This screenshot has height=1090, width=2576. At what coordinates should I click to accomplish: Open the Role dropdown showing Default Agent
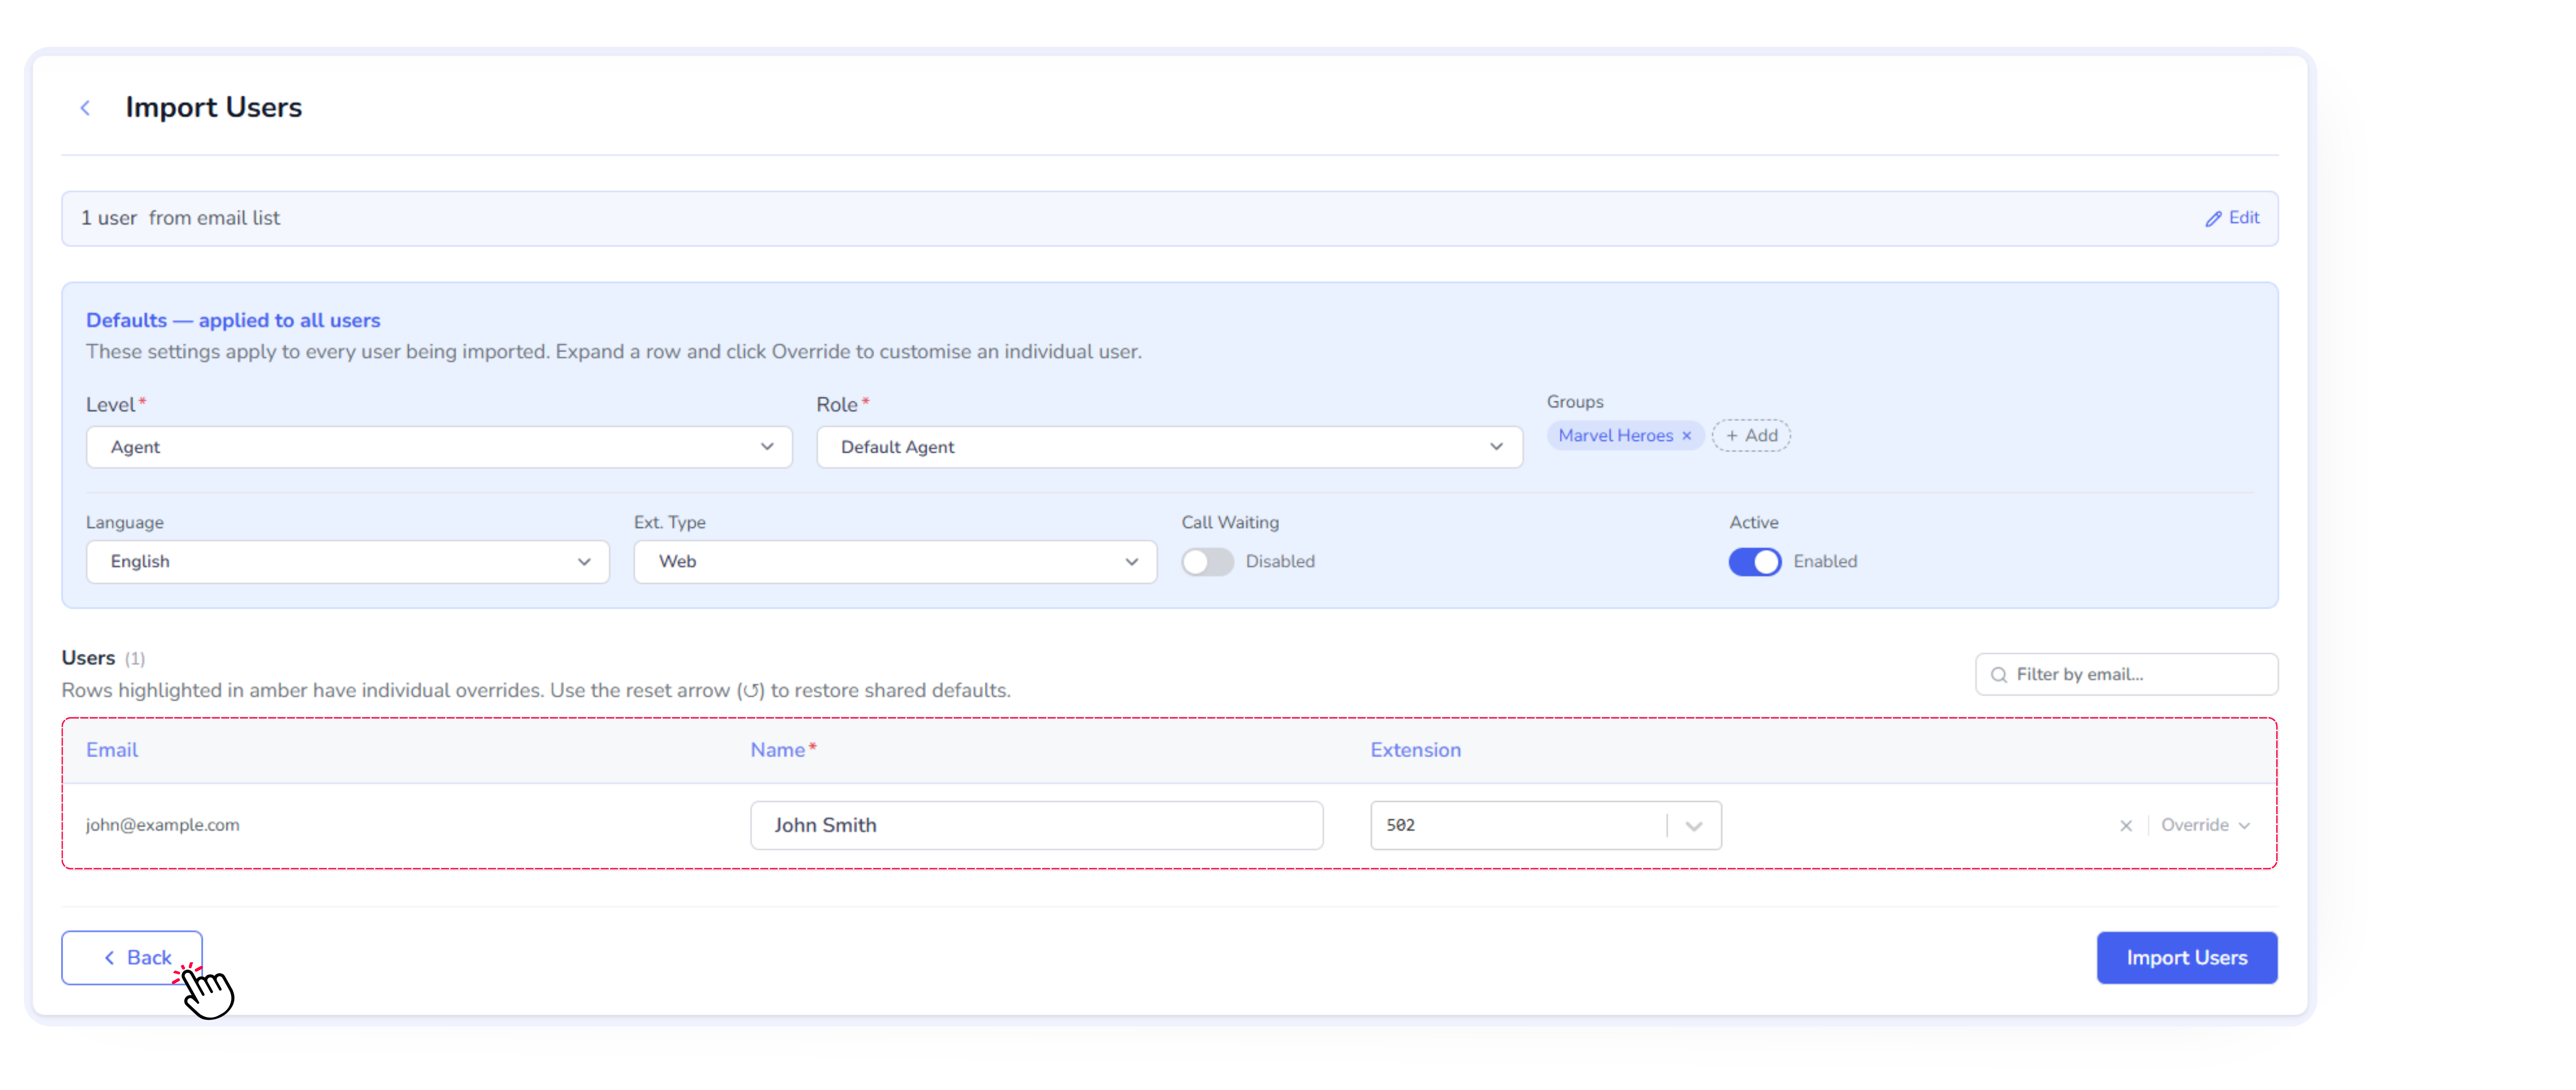[1169, 447]
